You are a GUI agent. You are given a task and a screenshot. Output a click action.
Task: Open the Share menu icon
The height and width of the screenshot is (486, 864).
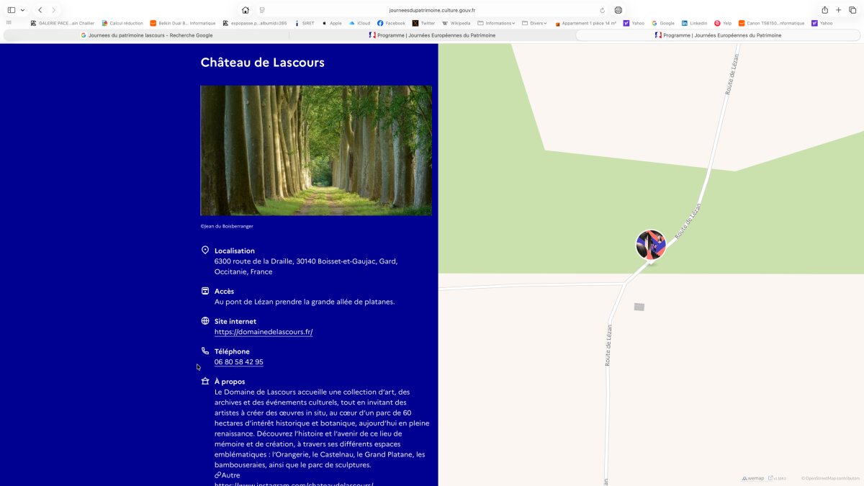click(x=824, y=10)
